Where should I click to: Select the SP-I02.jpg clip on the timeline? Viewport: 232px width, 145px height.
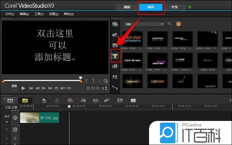coord(40,118)
